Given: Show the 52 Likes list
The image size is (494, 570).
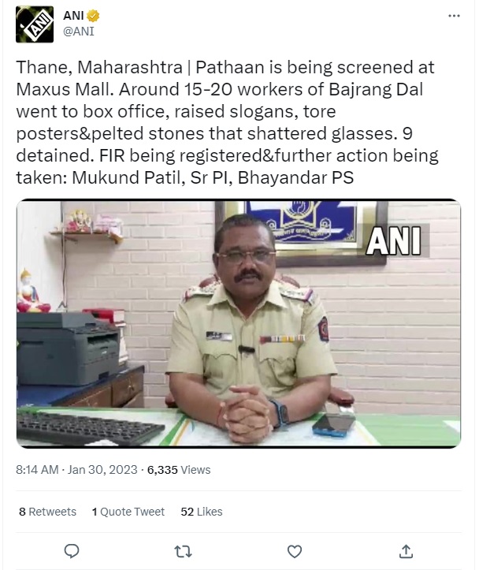Looking at the screenshot, I should [x=202, y=512].
